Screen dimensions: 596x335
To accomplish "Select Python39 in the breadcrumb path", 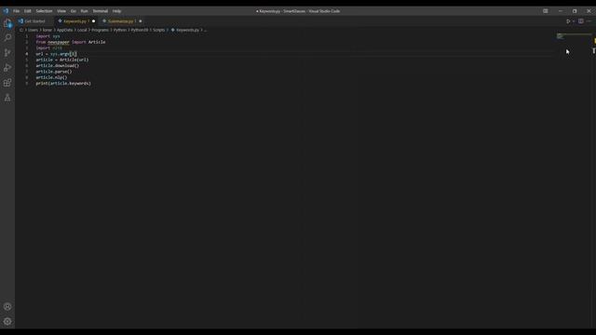I will pos(140,30).
